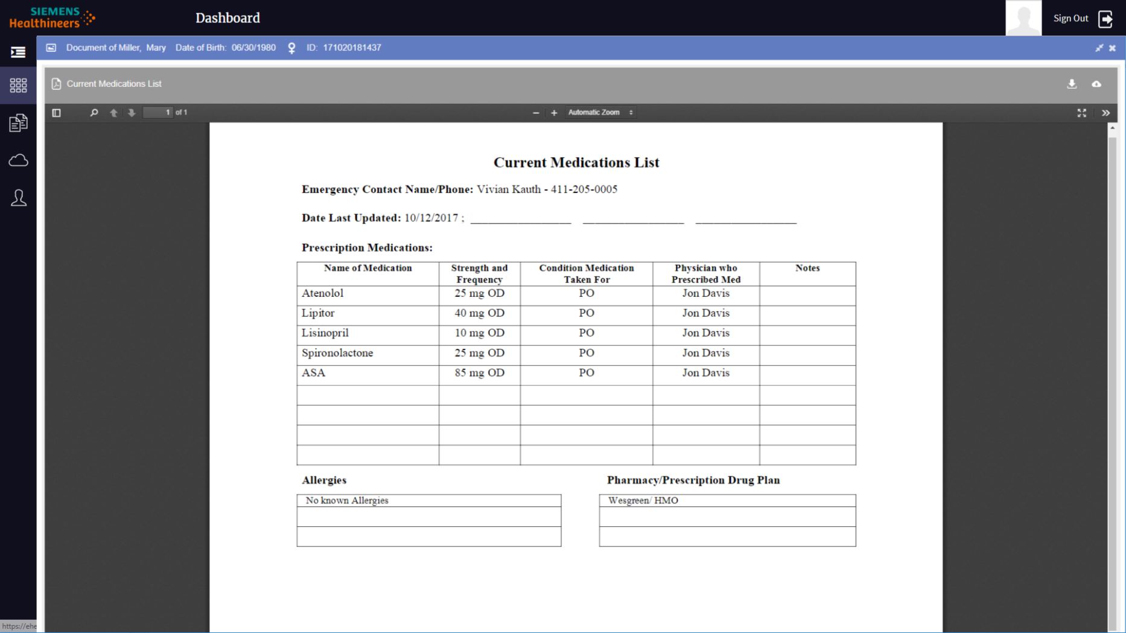Open the documents icon in the sidebar
The image size is (1126, 633).
tap(18, 122)
